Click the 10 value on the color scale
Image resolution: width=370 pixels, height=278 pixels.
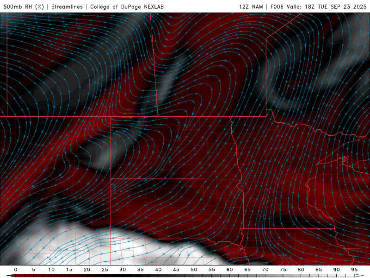click(x=51, y=270)
